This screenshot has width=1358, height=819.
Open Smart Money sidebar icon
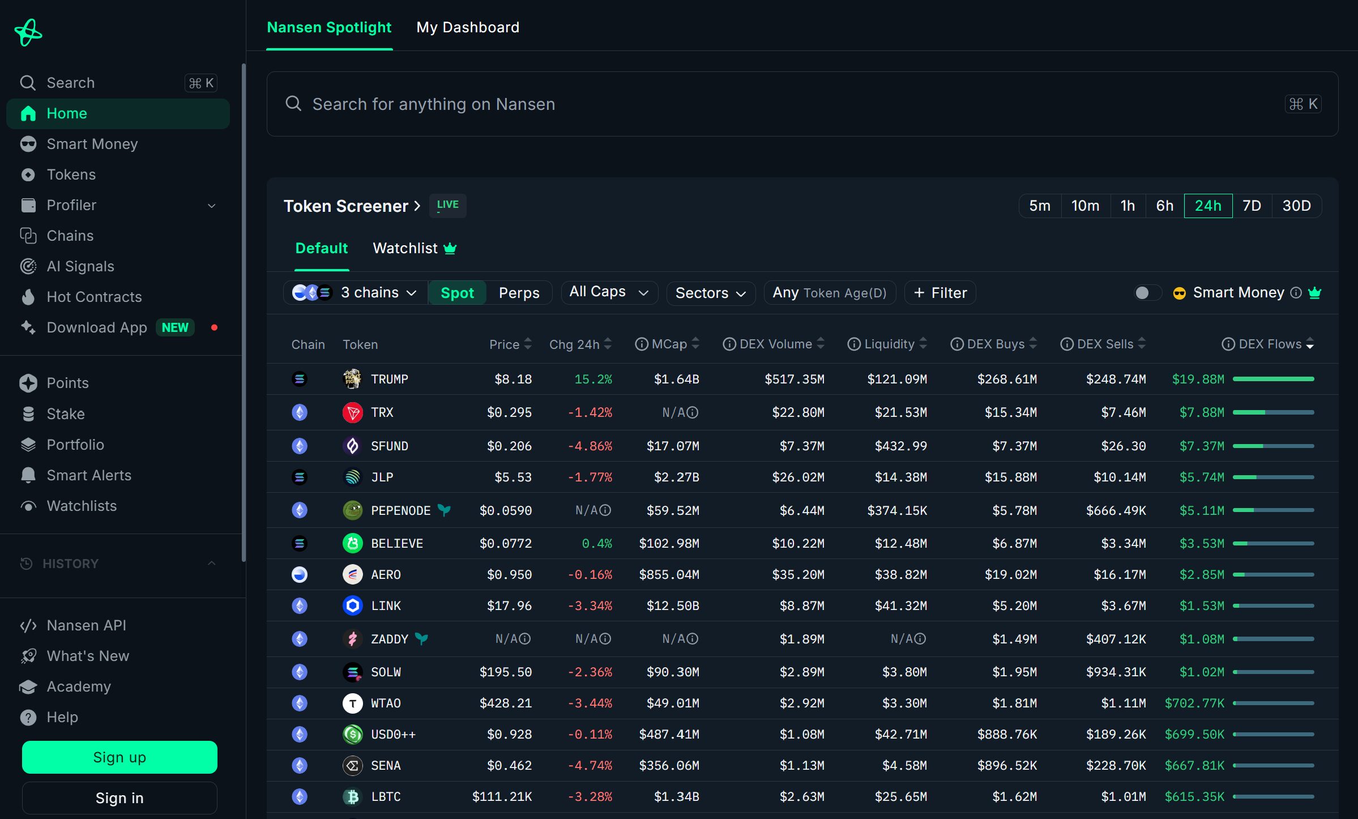click(x=28, y=144)
